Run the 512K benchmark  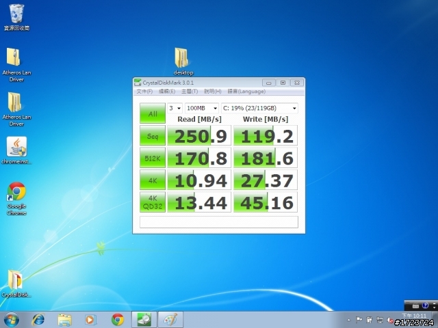point(153,158)
